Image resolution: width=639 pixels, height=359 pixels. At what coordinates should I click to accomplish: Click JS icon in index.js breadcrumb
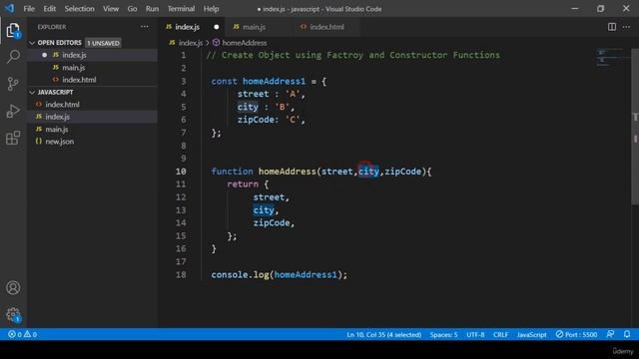[173, 42]
